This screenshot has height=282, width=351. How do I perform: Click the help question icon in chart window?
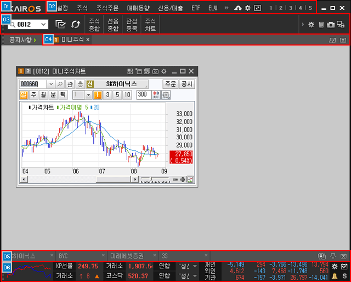pyautogui.click(x=28, y=71)
